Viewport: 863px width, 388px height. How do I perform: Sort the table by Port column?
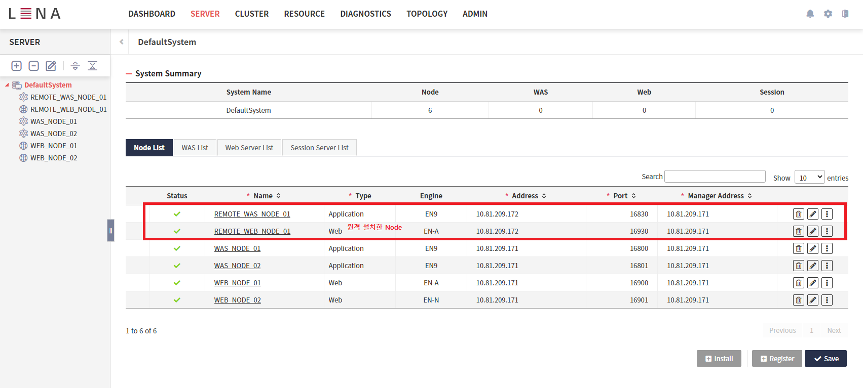(x=633, y=196)
